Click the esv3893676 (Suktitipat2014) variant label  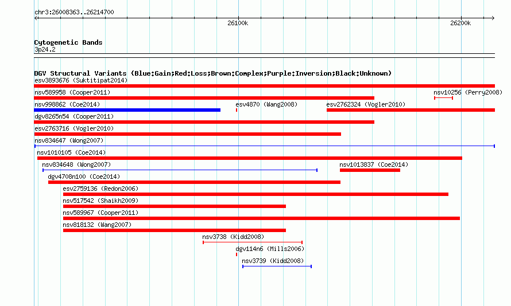point(81,80)
